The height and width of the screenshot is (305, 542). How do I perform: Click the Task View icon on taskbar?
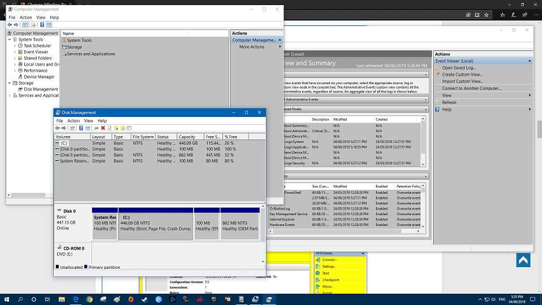click(x=47, y=299)
